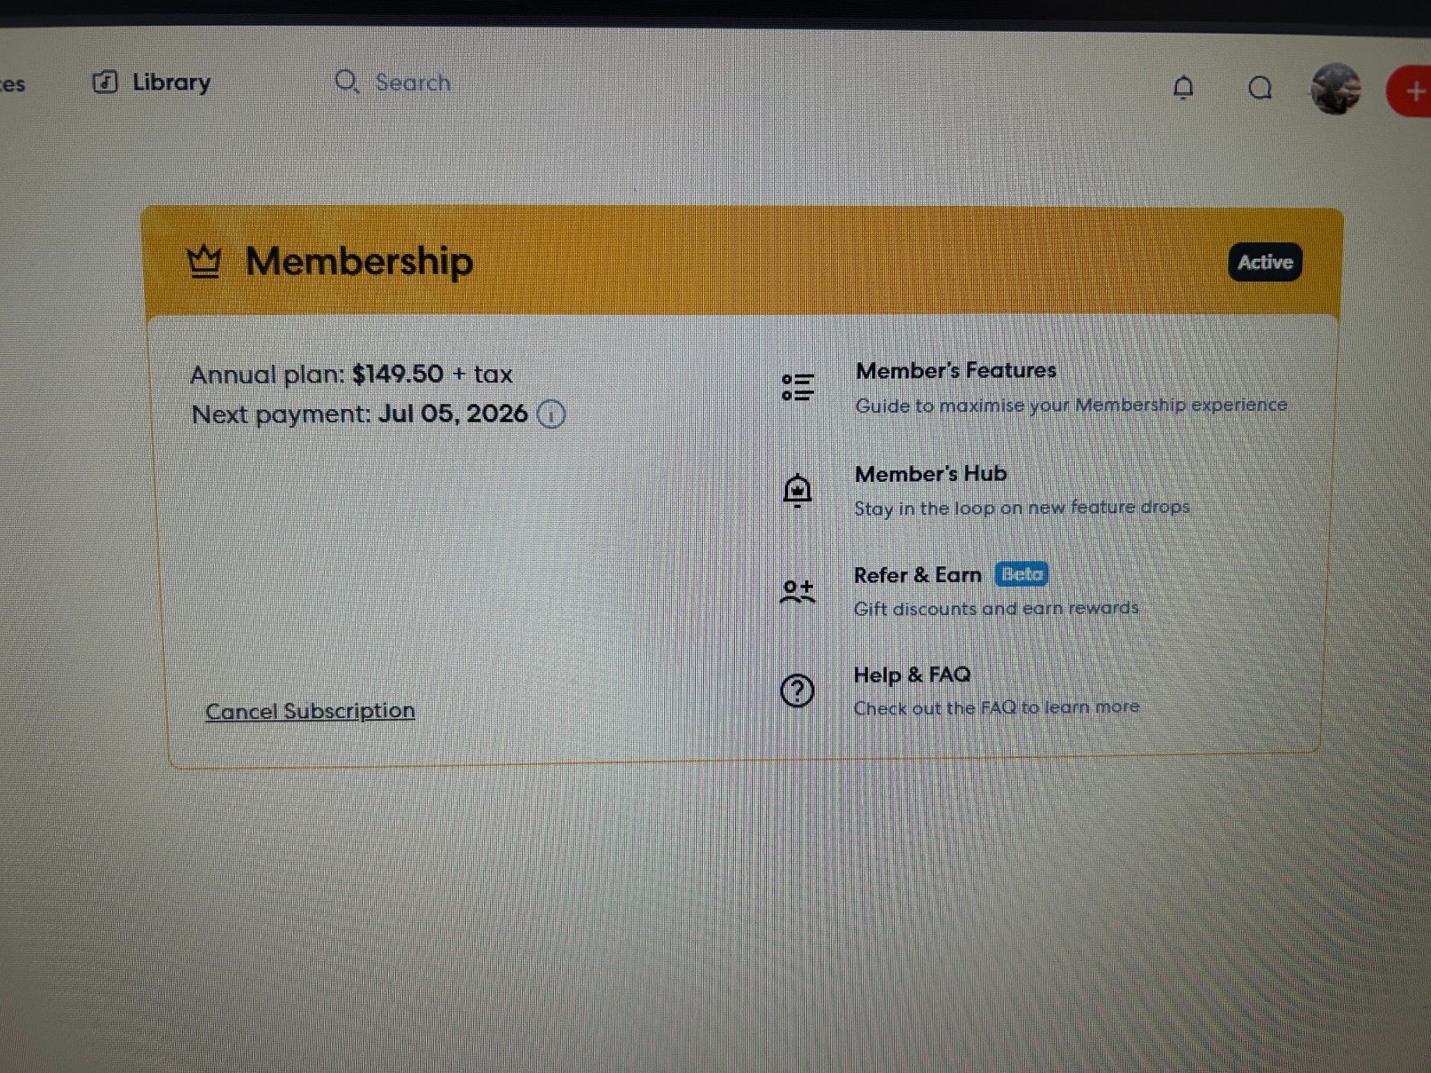The width and height of the screenshot is (1431, 1073).
Task: Show next payment info tooltip icon
Action: coord(551,414)
